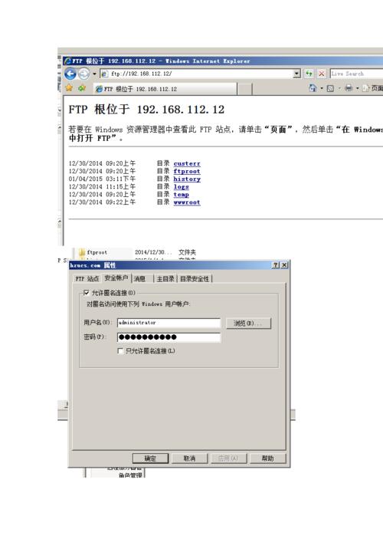Image resolution: width=383 pixels, height=542 pixels.
Task: Open the recent pages dropdown beside Forward
Action: tap(94, 74)
